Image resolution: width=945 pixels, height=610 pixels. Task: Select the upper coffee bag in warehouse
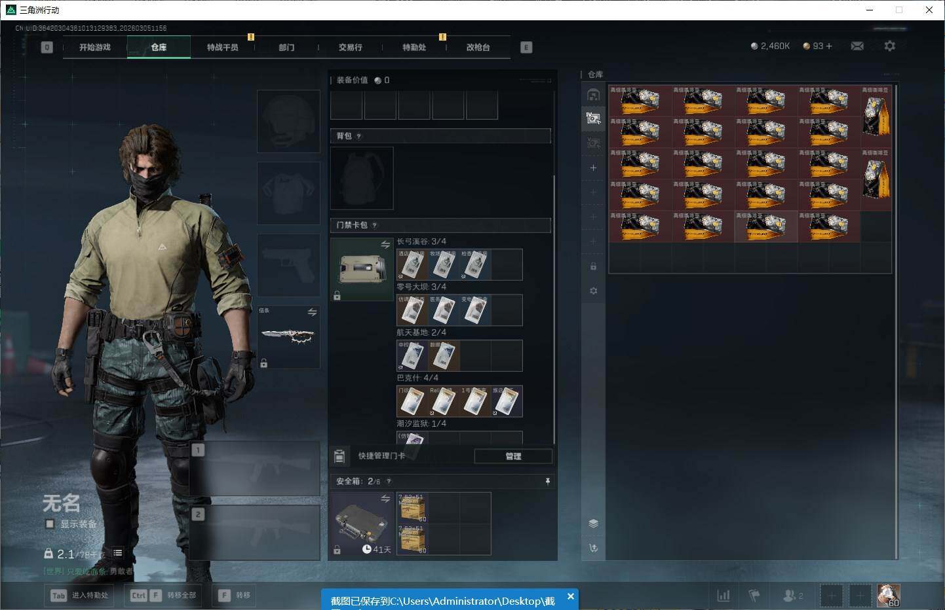pyautogui.click(x=876, y=117)
